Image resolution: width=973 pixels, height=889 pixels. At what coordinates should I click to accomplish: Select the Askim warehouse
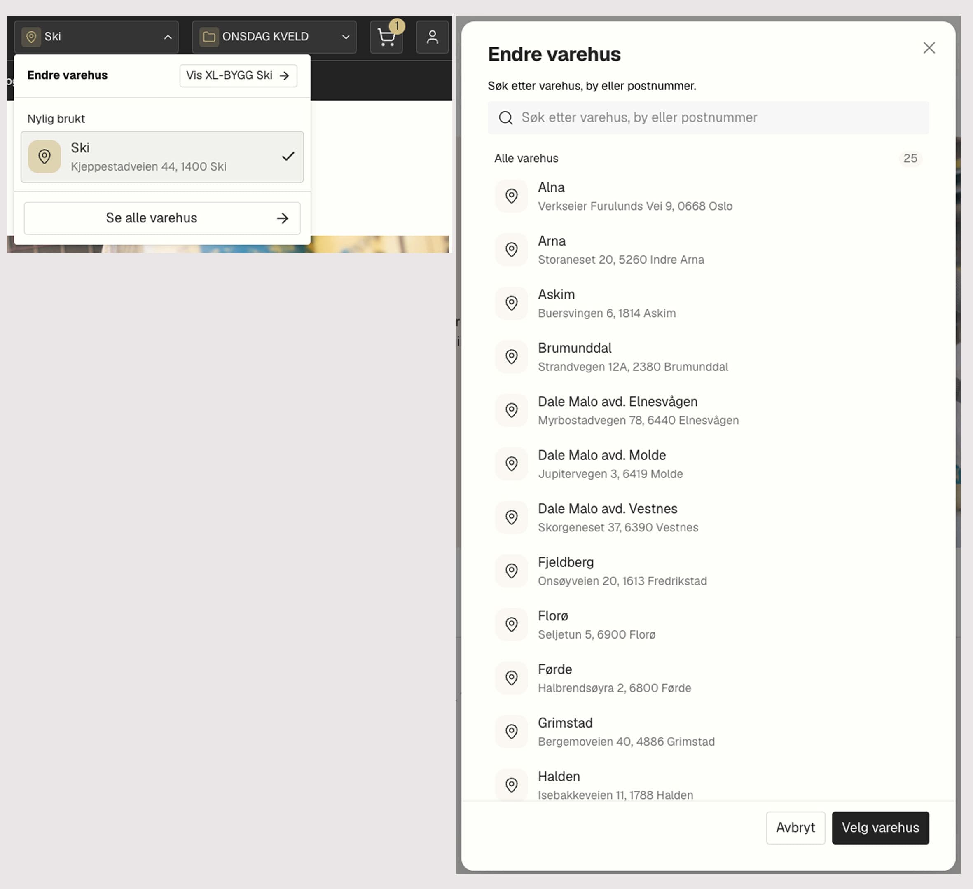pyautogui.click(x=708, y=304)
